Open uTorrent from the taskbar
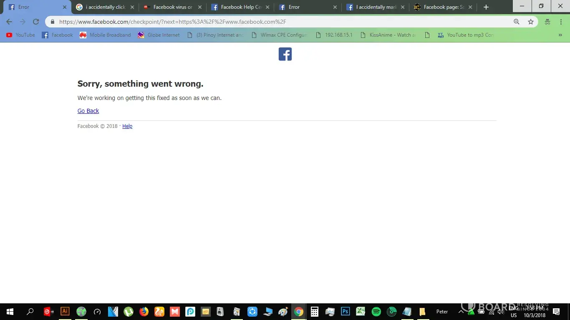Image resolution: width=570 pixels, height=320 pixels. [x=129, y=312]
